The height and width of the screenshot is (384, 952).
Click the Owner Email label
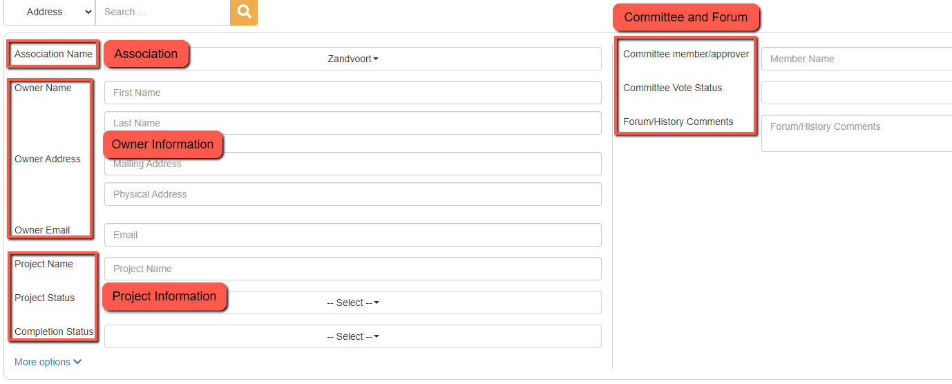coord(42,230)
